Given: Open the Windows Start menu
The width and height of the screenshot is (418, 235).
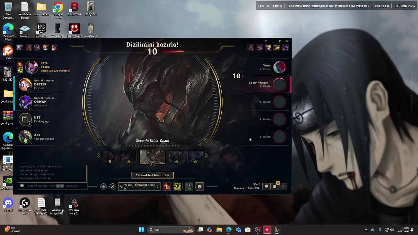Looking at the screenshot, I should pyautogui.click(x=141, y=230).
